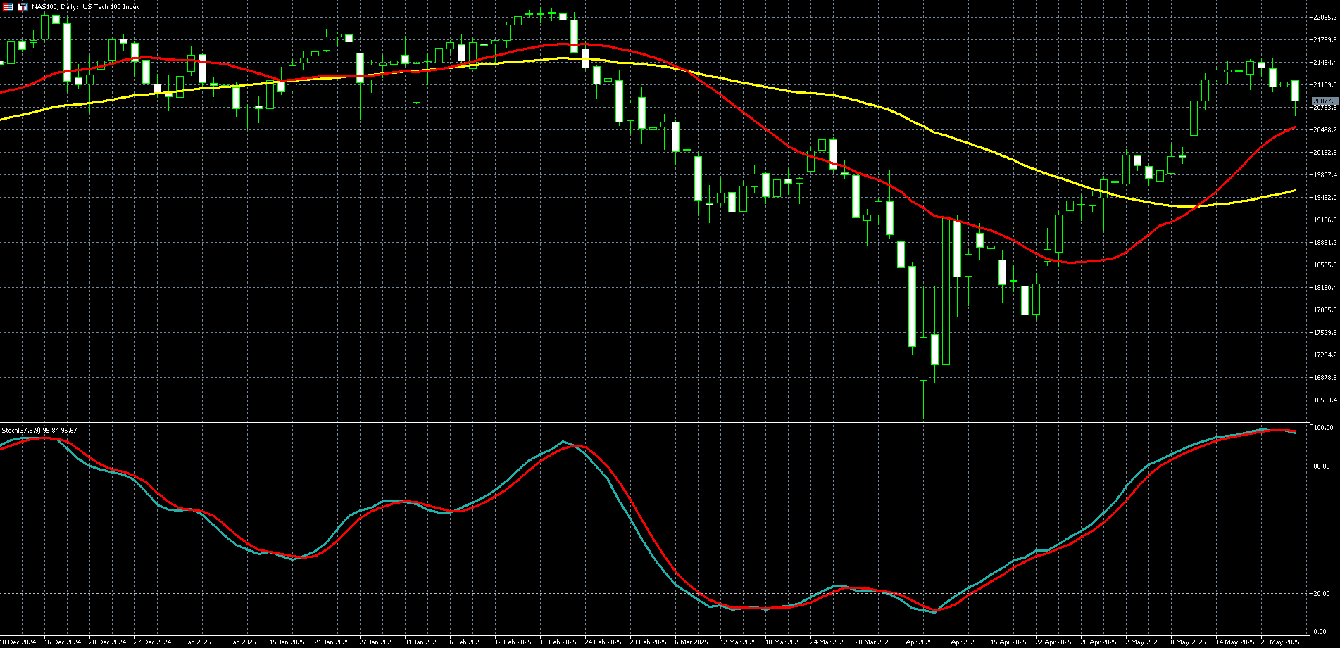Click the '18 Mar 2025' date on time axis

tap(783, 642)
